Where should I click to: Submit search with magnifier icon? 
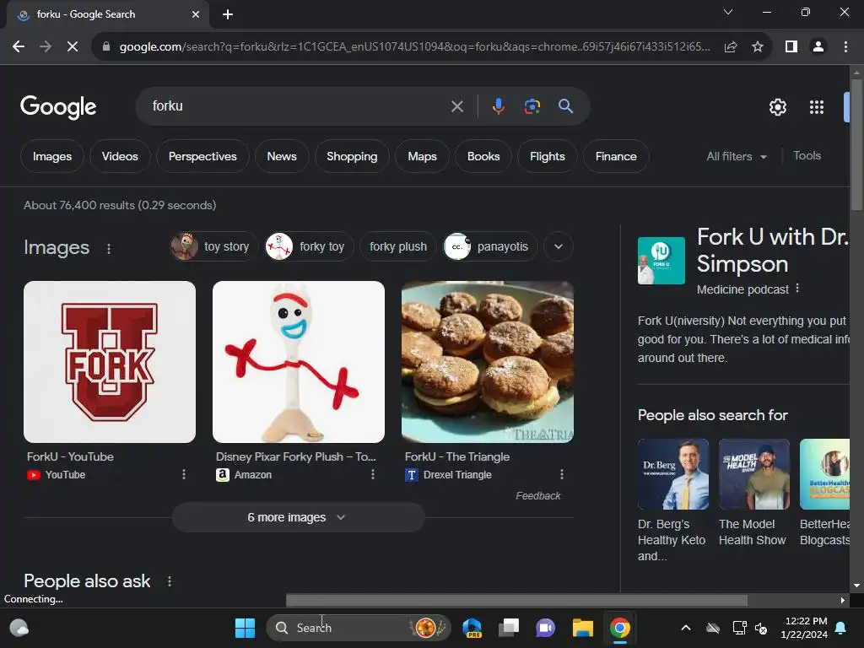(565, 106)
